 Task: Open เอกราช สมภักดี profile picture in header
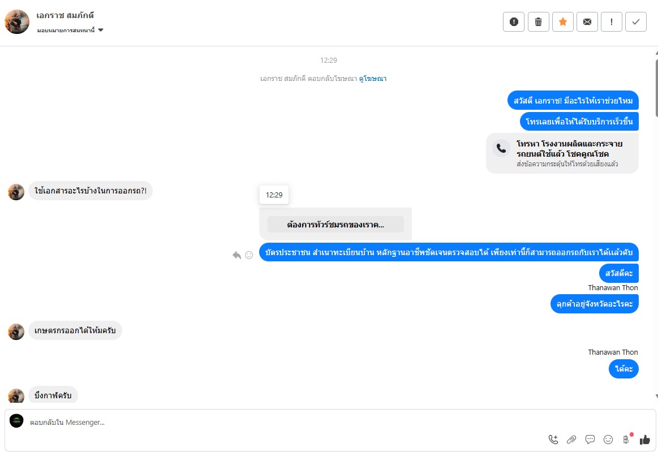click(x=17, y=21)
